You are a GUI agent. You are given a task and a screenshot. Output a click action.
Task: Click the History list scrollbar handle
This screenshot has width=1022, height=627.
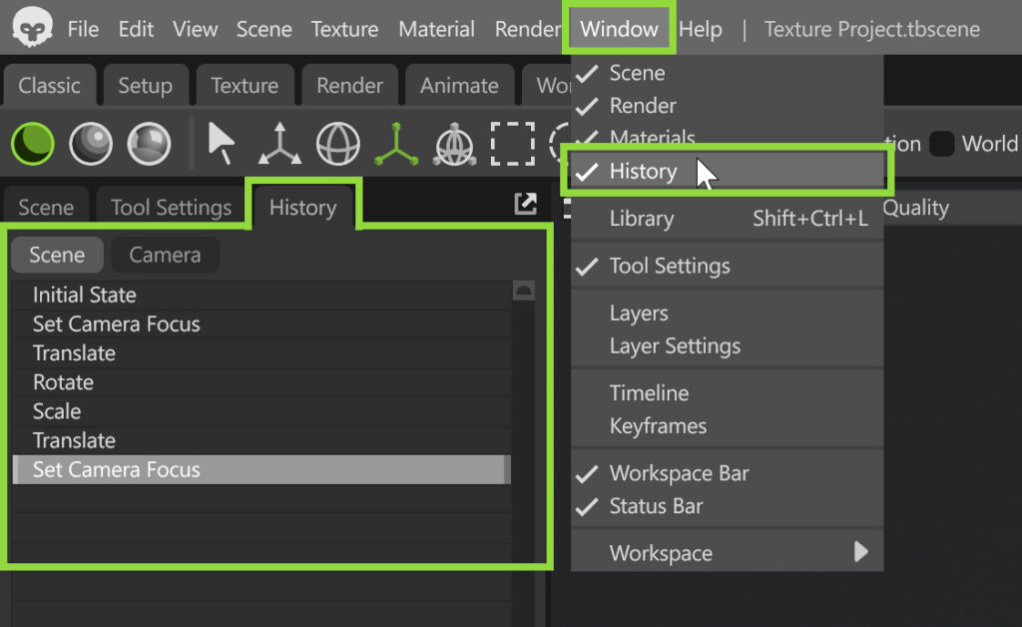point(523,292)
